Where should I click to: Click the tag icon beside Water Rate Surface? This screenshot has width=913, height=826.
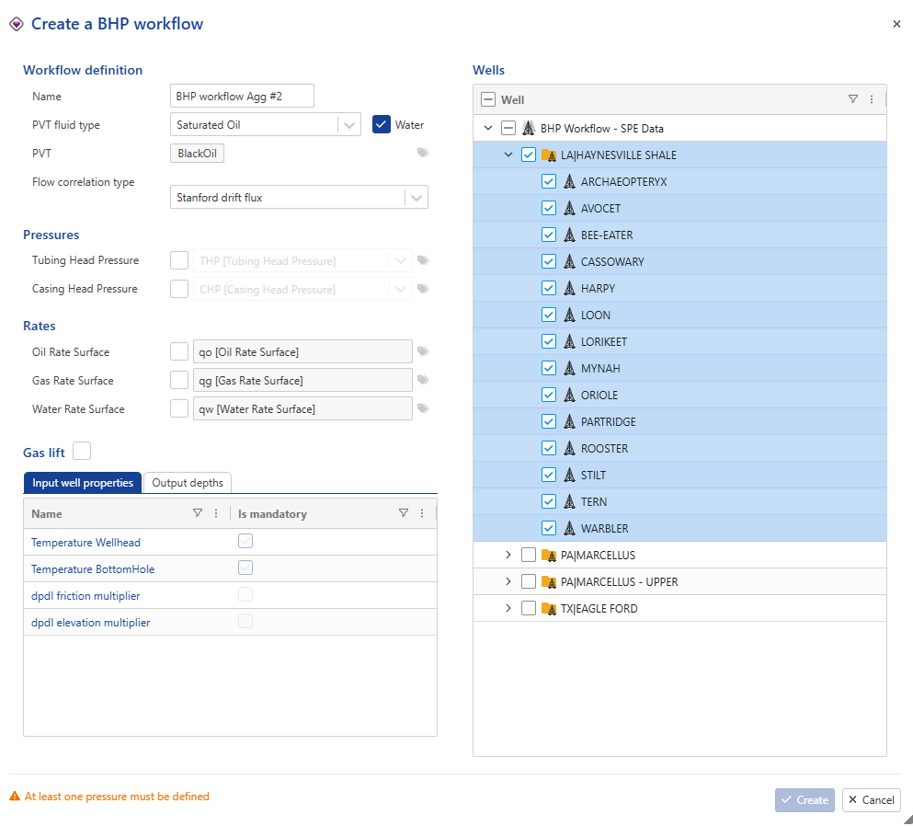[x=423, y=408]
